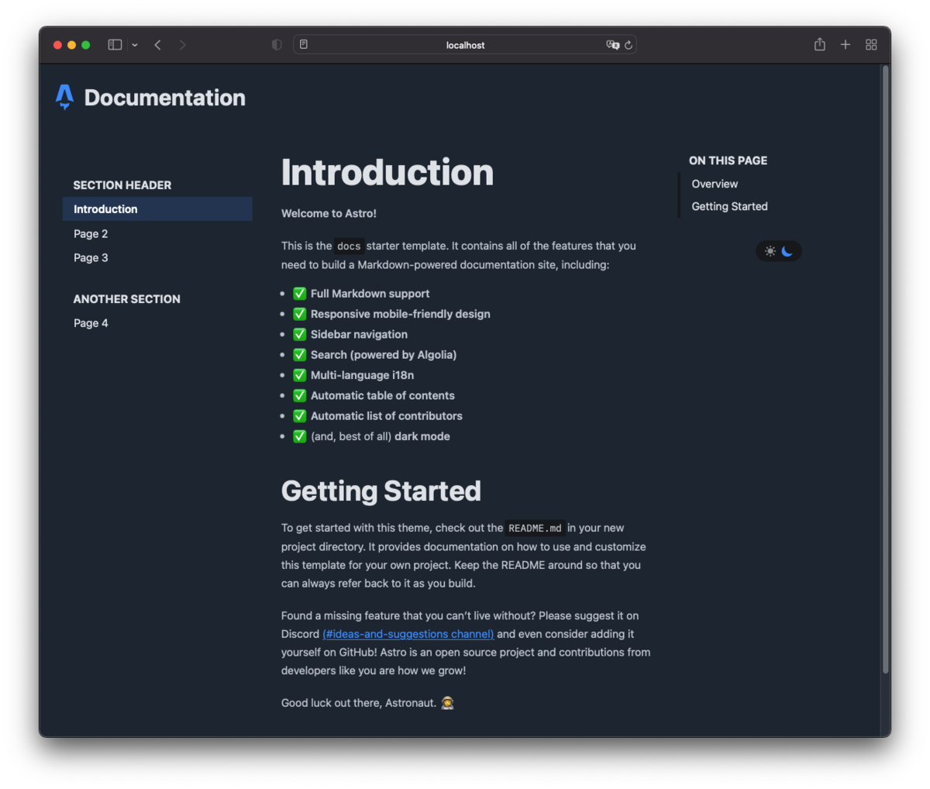Click the Getting Started section heading
This screenshot has height=789, width=930.
(x=381, y=491)
